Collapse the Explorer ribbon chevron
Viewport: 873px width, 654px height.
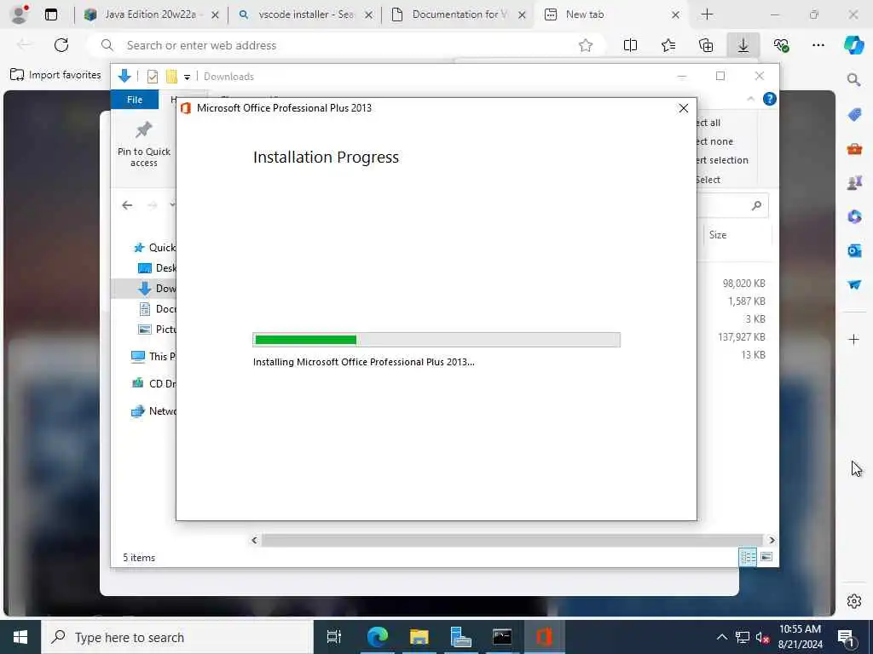750,99
